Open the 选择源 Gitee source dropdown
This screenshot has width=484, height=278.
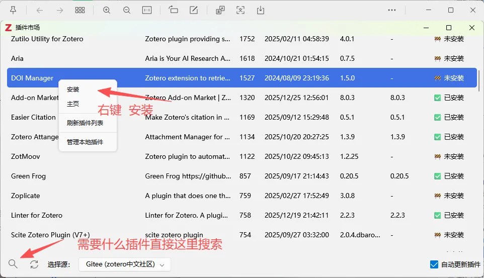coord(125,264)
